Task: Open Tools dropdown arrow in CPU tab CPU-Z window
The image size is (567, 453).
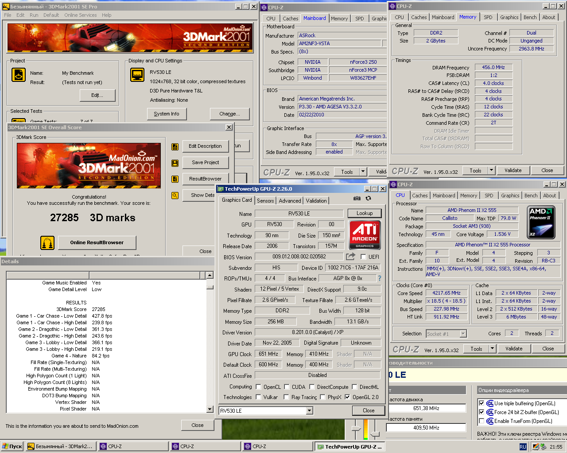Action: pos(492,349)
